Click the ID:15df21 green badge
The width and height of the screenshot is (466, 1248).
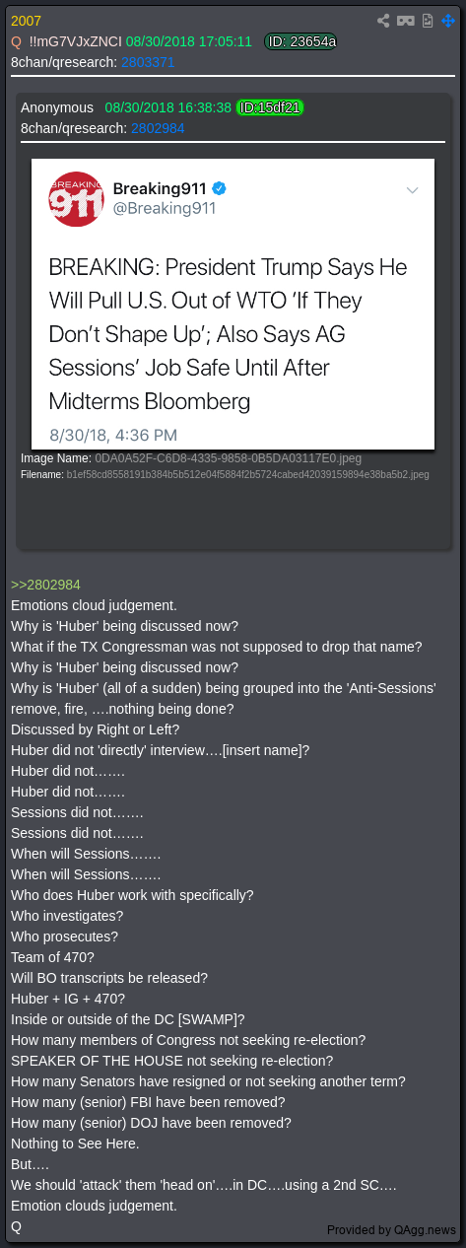(x=270, y=107)
